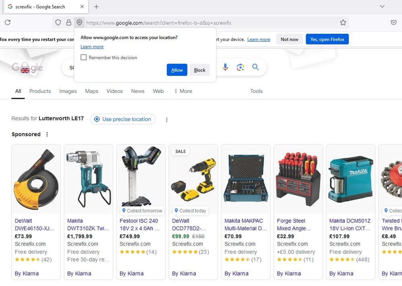The height and width of the screenshot is (286, 402).
Task: Open Sponsored section three-dot options
Action: pos(47,135)
